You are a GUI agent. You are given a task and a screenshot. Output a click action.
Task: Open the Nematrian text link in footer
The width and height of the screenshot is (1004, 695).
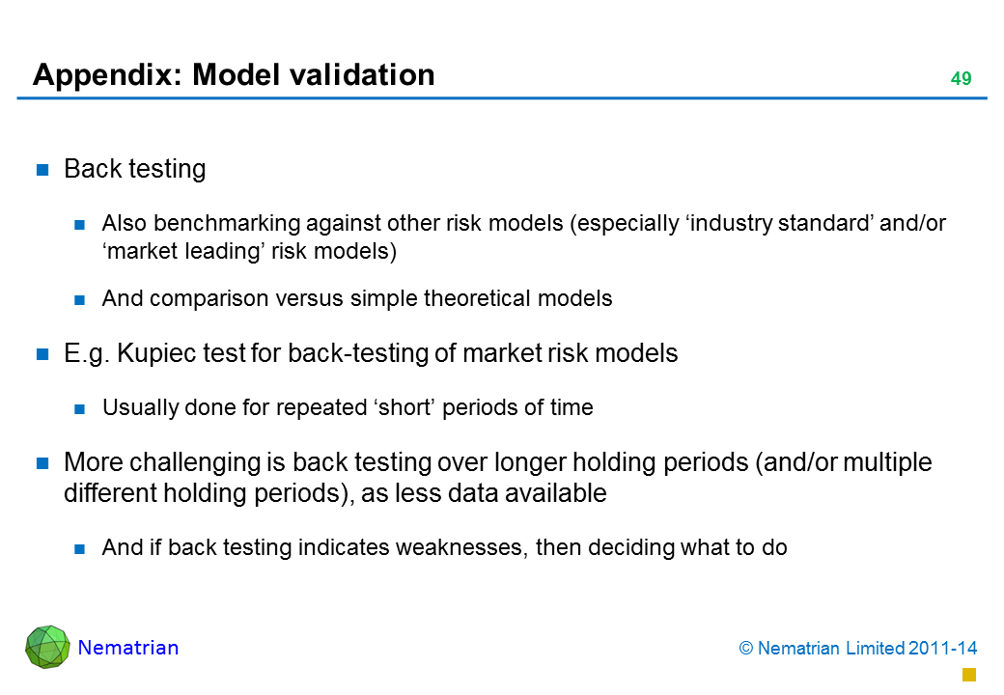click(128, 648)
